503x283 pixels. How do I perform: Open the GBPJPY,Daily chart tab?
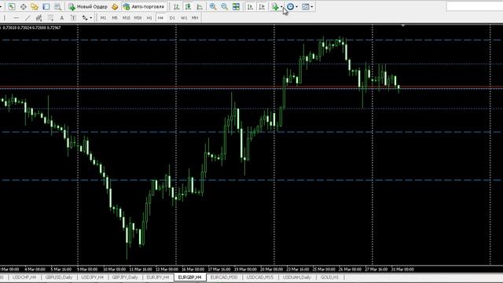click(x=125, y=277)
